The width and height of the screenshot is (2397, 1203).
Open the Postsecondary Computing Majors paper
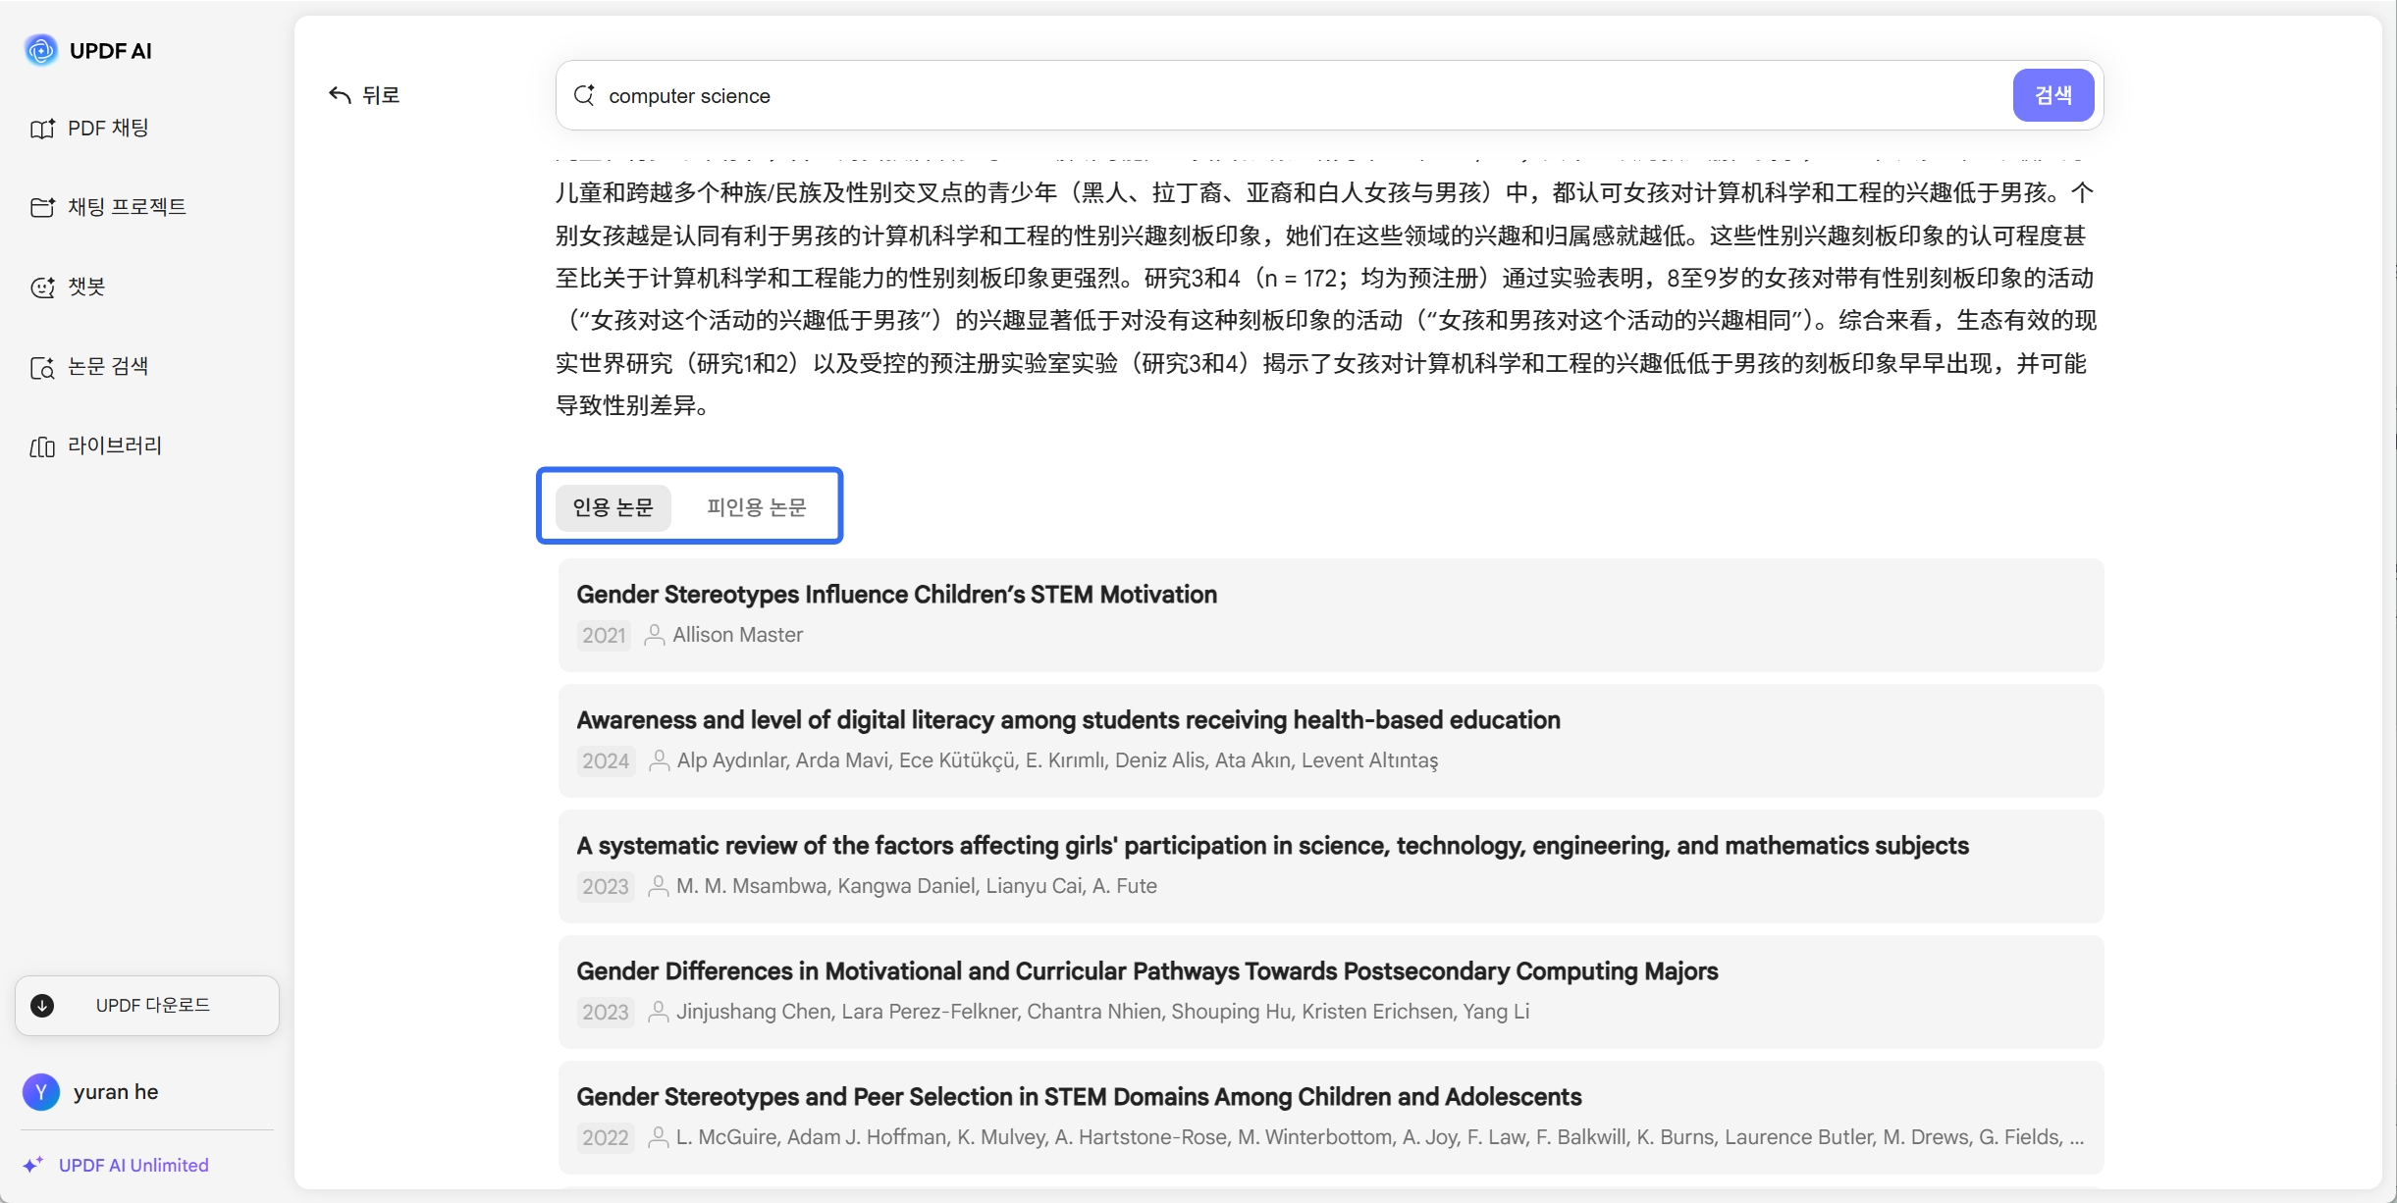1331,992
